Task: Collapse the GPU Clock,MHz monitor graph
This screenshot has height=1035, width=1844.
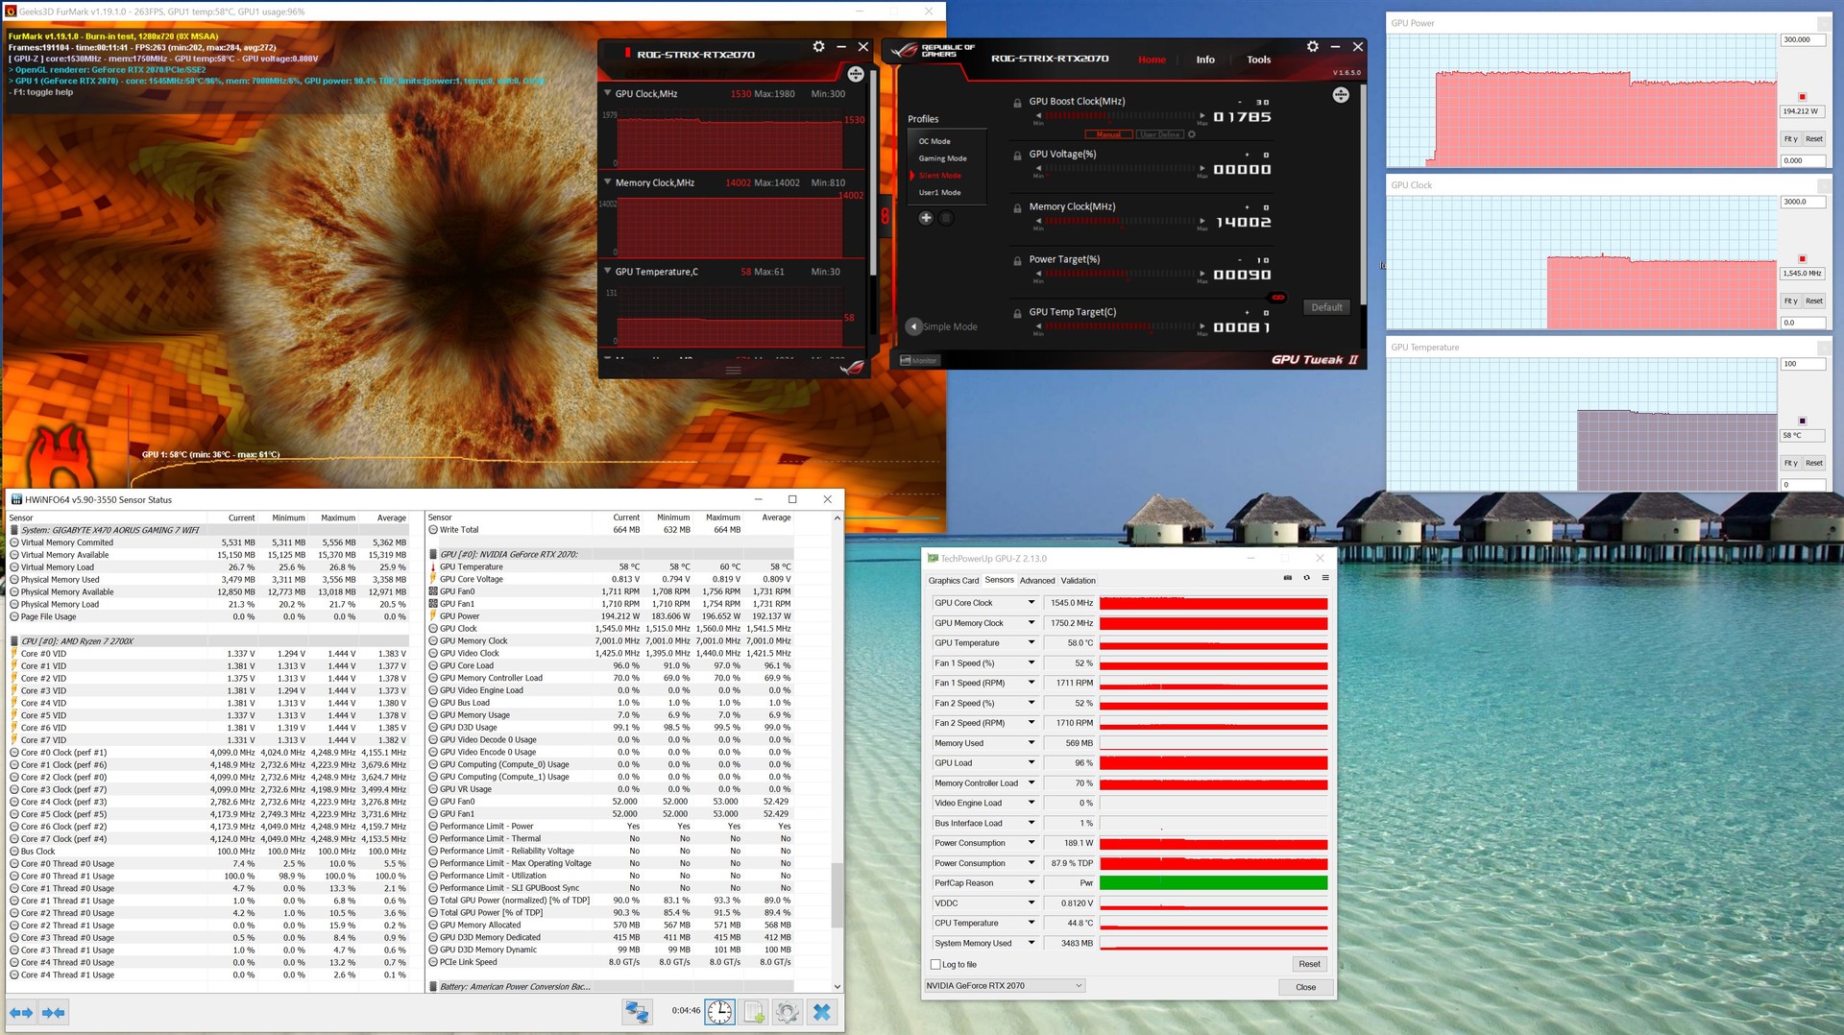Action: (608, 94)
